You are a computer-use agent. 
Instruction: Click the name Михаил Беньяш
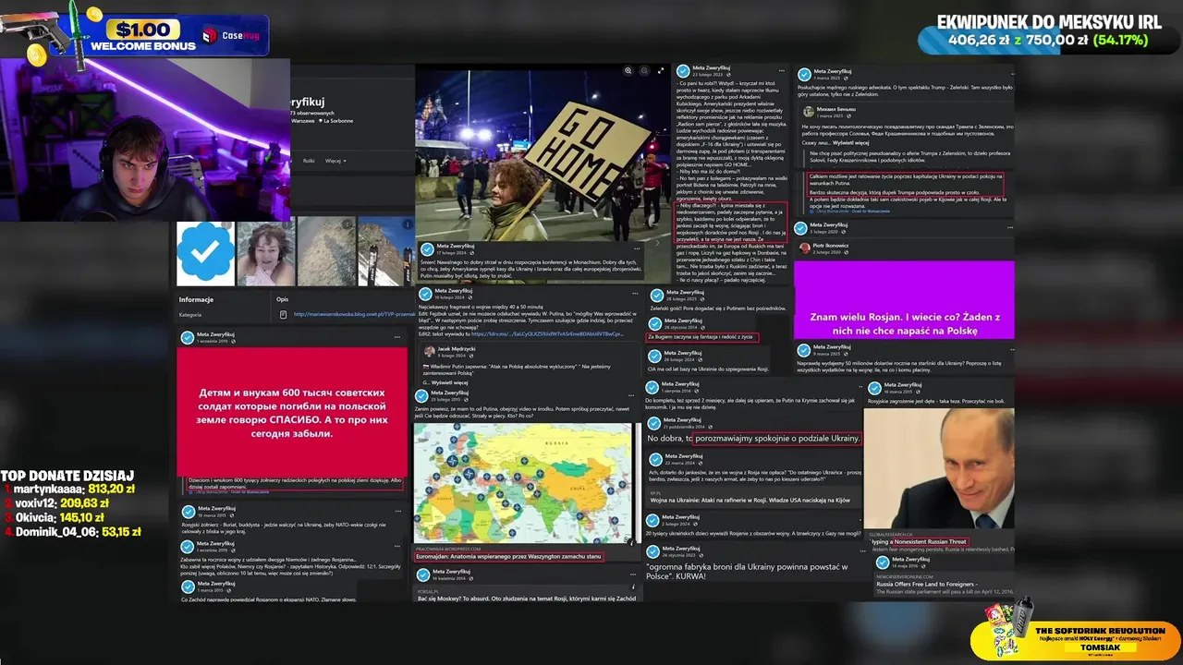click(835, 109)
